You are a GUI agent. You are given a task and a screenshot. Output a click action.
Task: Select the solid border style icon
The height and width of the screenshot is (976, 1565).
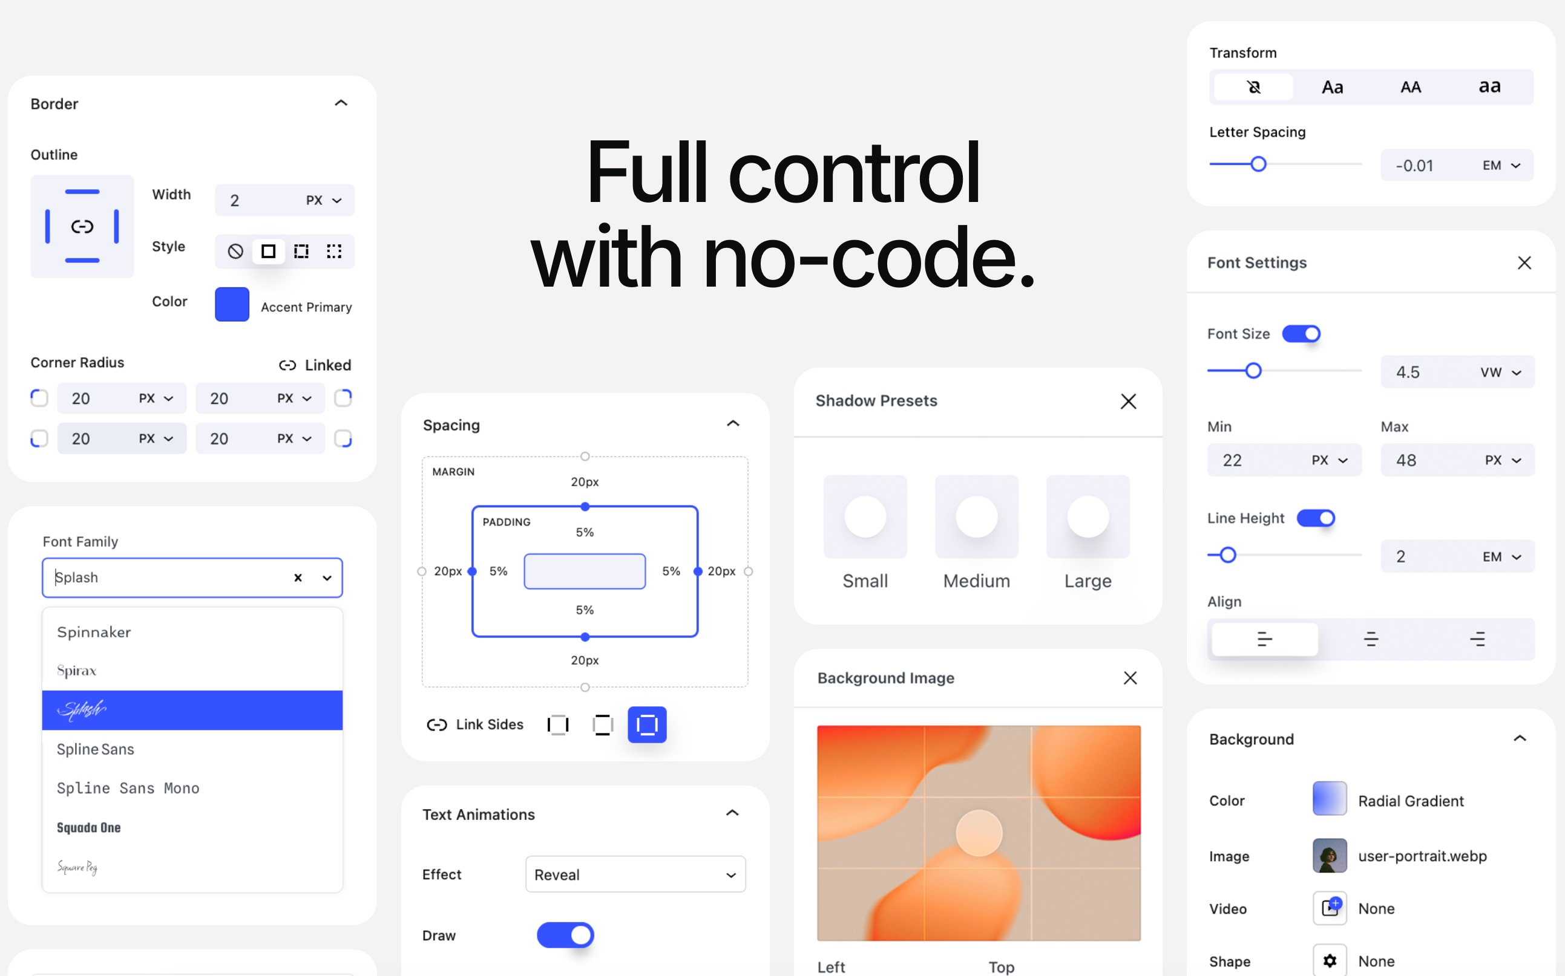[x=267, y=250]
